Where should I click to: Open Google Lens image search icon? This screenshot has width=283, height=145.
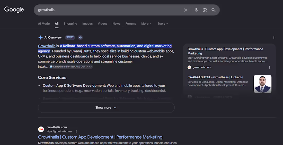[205, 10]
